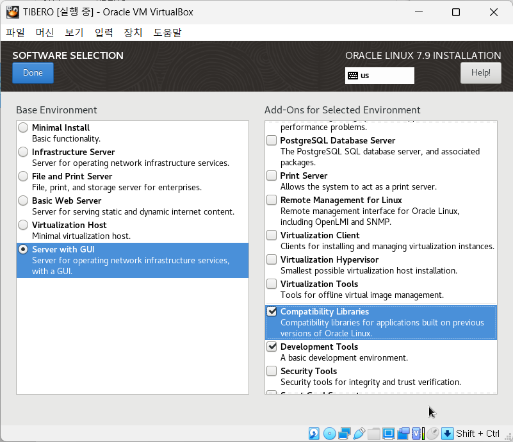Click 'Basic functionality.' description

click(x=67, y=139)
